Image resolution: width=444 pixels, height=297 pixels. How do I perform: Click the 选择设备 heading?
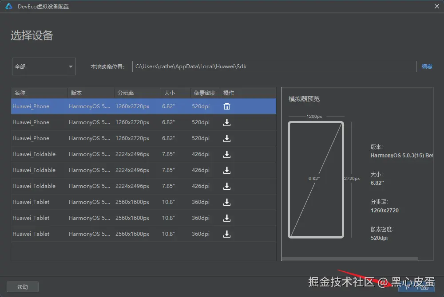point(32,35)
